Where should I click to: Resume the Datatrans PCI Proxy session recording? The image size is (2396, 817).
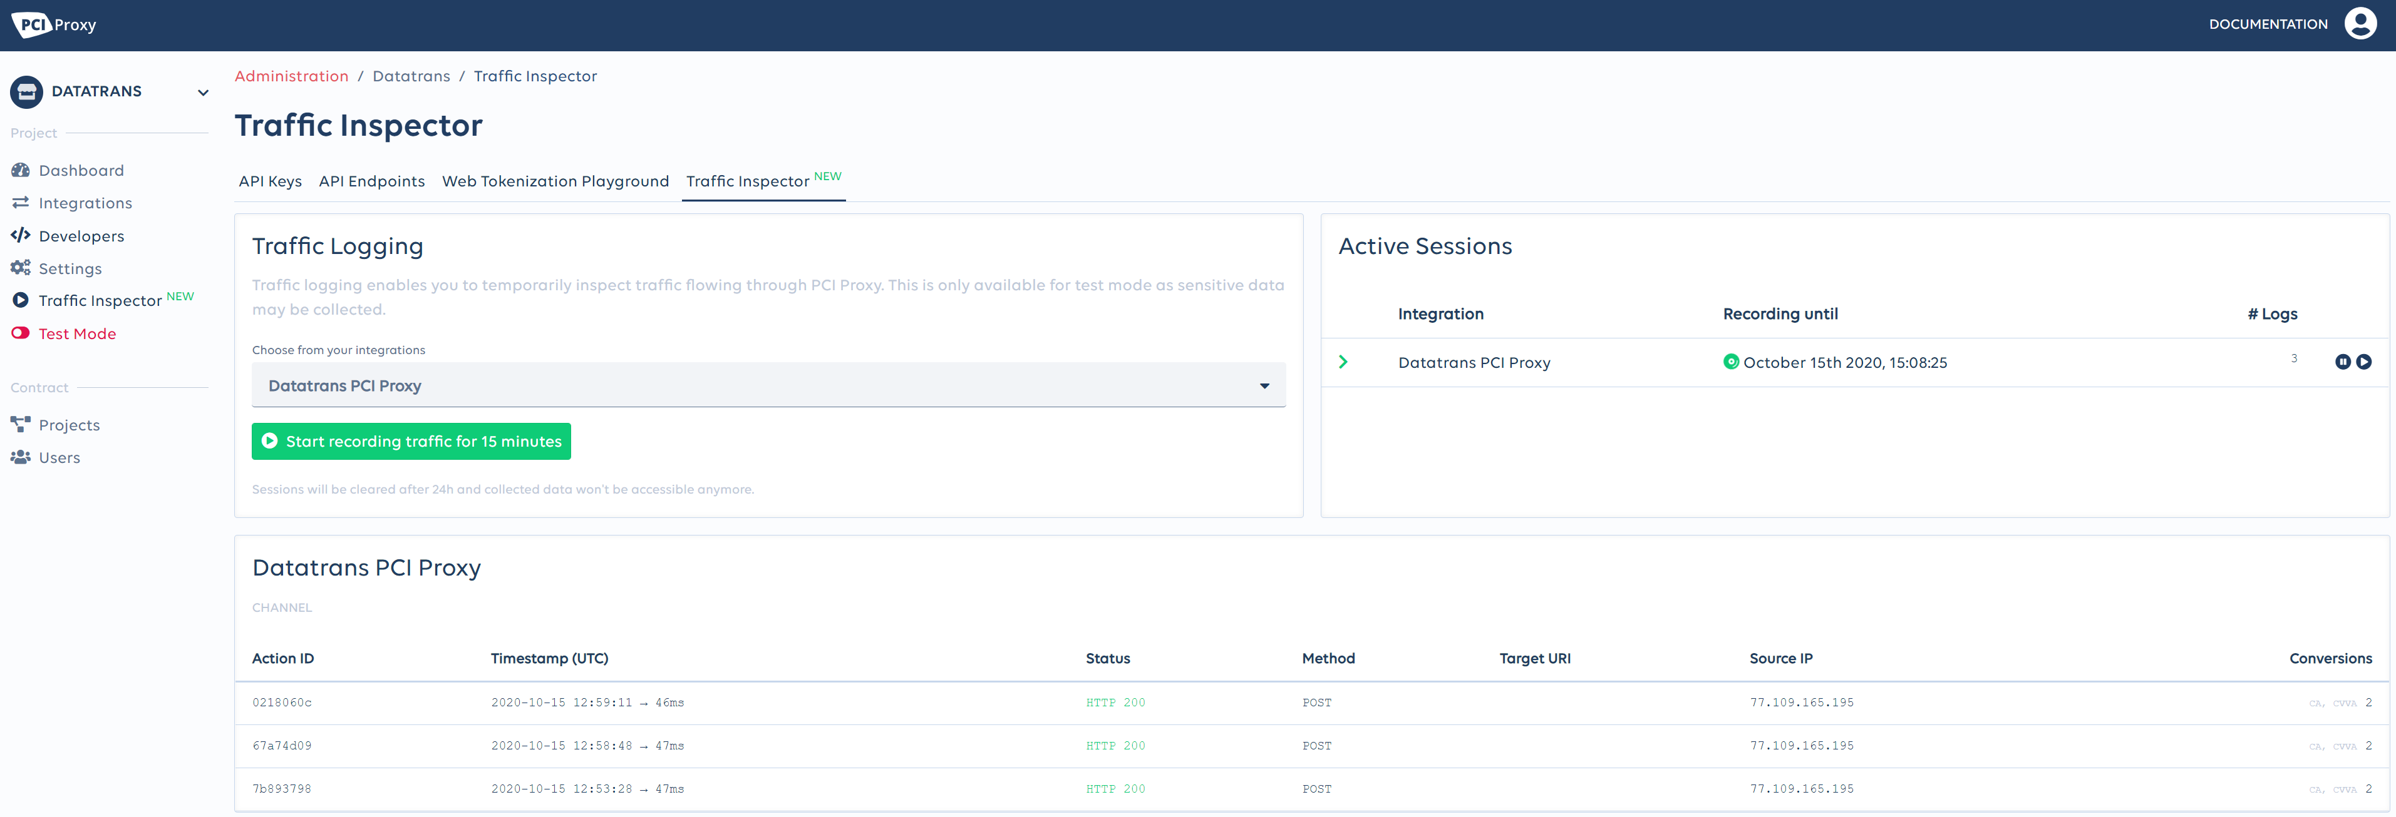(2363, 362)
